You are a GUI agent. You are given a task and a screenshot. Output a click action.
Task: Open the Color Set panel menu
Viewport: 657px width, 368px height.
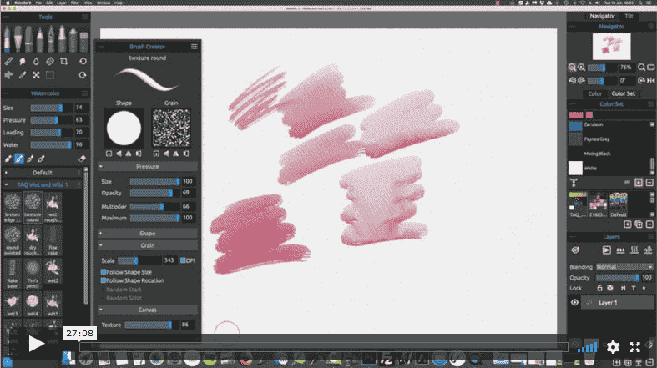(x=650, y=103)
